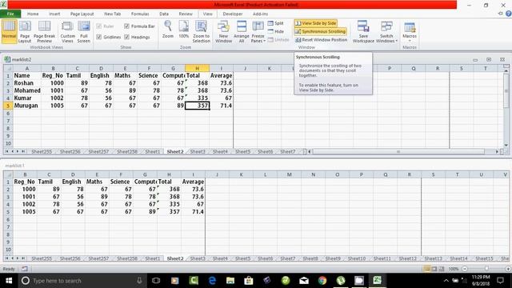Open the Data ribbon tab
This screenshot has width=512, height=288.
(x=164, y=14)
